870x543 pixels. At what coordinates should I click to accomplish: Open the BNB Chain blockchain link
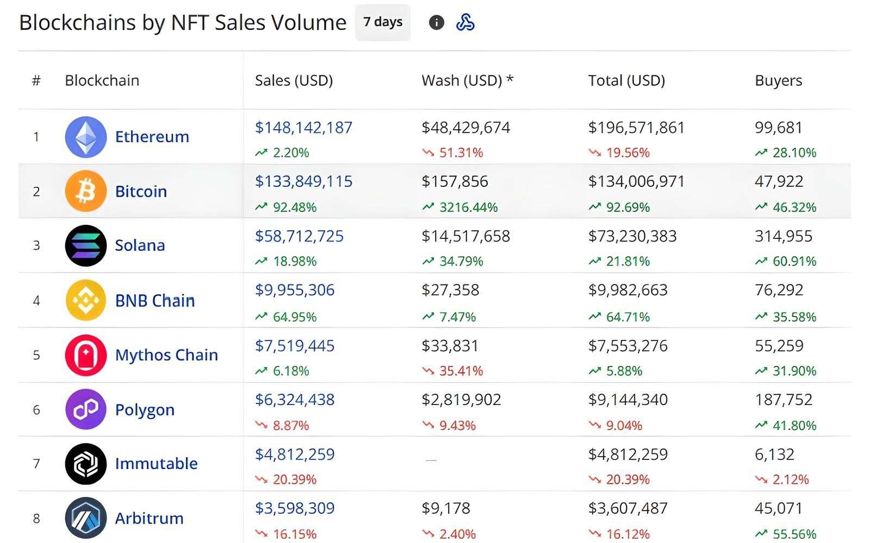coord(155,300)
